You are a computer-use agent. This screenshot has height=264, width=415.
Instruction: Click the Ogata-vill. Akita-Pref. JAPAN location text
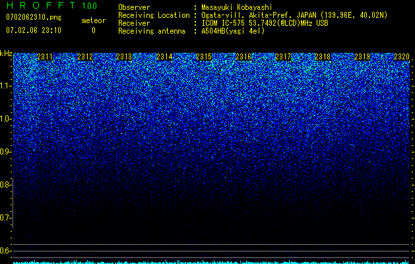(x=295, y=15)
